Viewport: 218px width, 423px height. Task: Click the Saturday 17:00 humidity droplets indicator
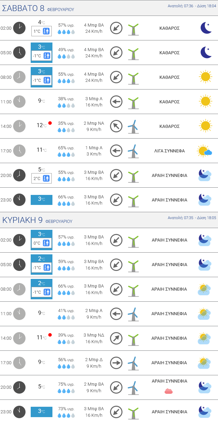click(66, 154)
